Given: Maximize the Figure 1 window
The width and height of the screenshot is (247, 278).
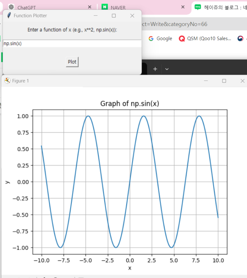Looking at the screenshot, I should click(224, 81).
